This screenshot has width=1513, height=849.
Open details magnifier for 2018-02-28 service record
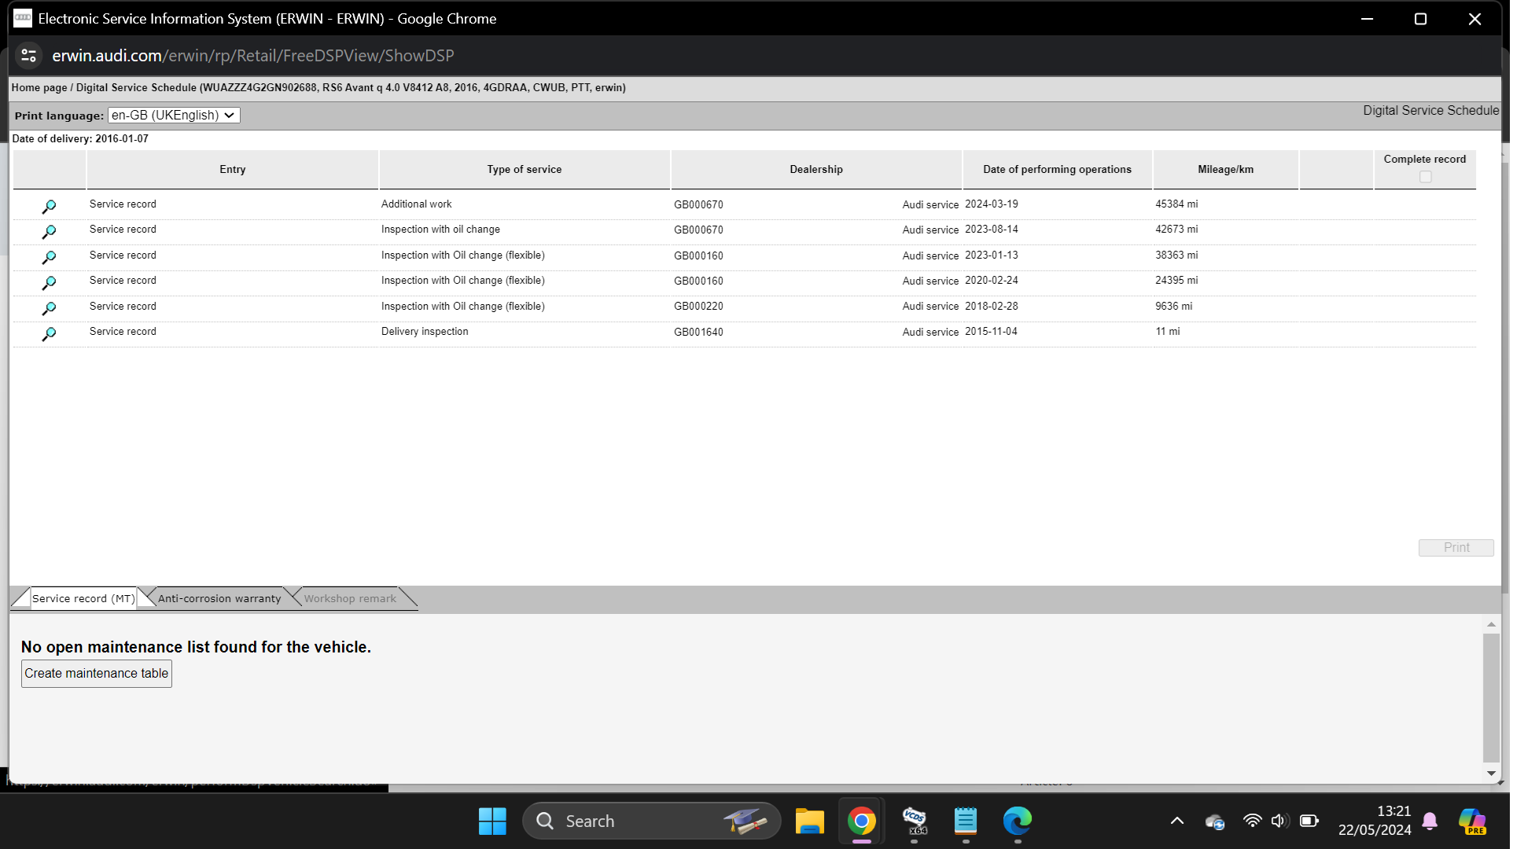(x=49, y=309)
